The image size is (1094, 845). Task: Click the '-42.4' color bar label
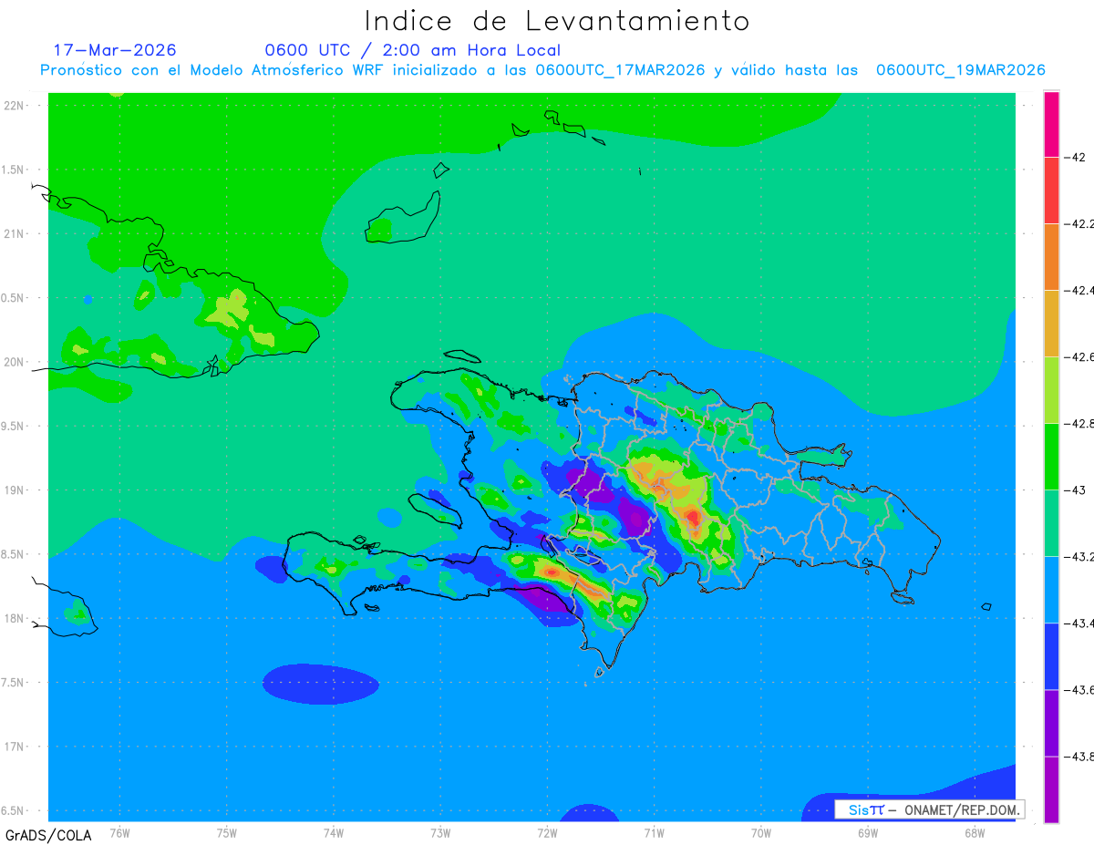tap(1079, 290)
